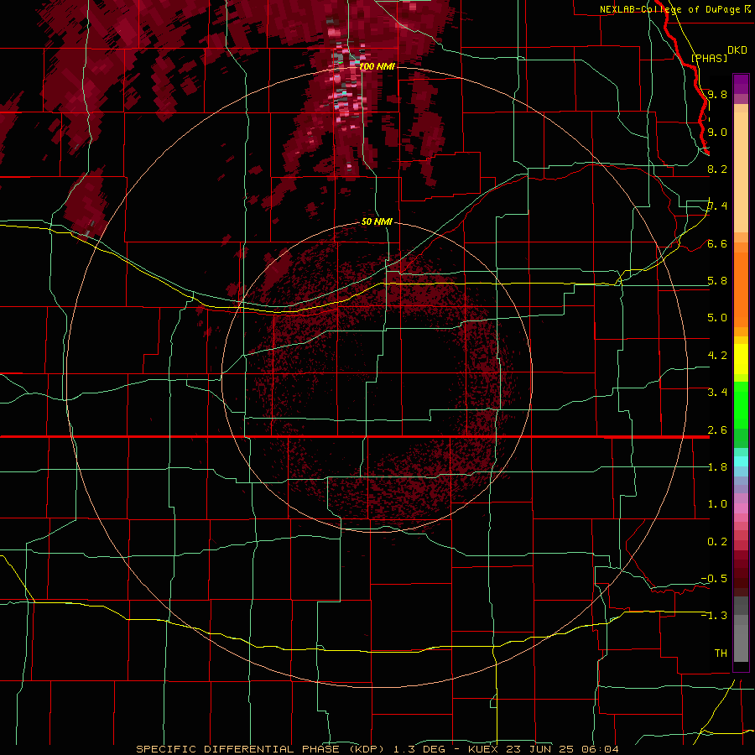Viewport: 755px width, 755px height.
Task: Click the 9.0 value on the color scale
Action: [717, 132]
